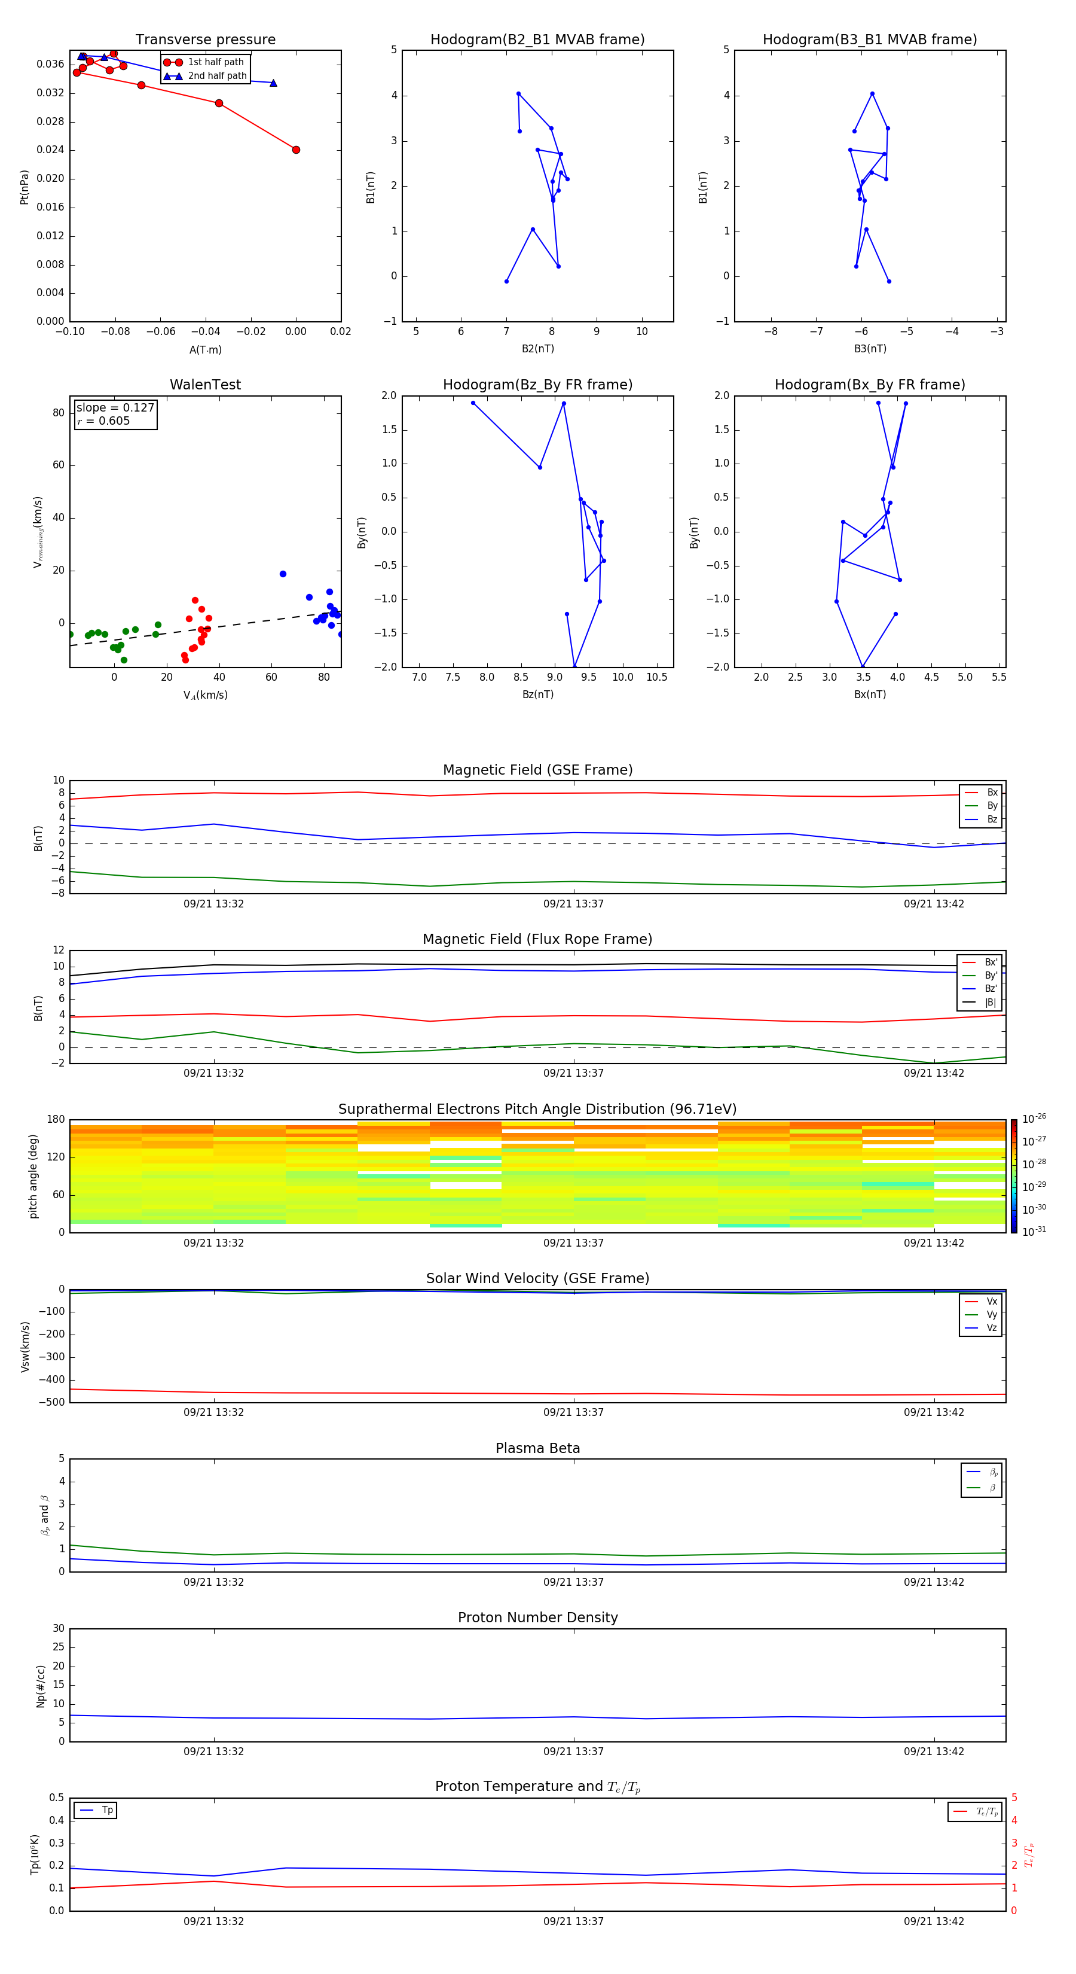Click the 'Bz' legend entry in GSE magnetic field
1076x1974 pixels.
pos(981,820)
